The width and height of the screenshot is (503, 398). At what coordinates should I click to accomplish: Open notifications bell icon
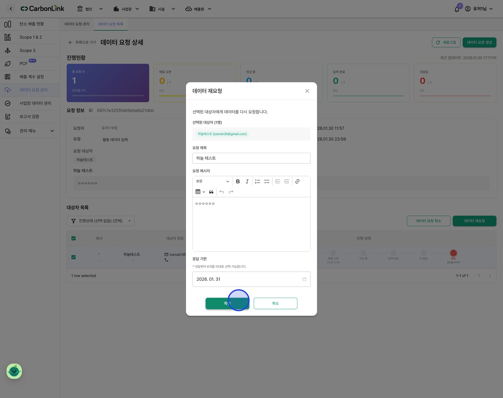(x=457, y=9)
